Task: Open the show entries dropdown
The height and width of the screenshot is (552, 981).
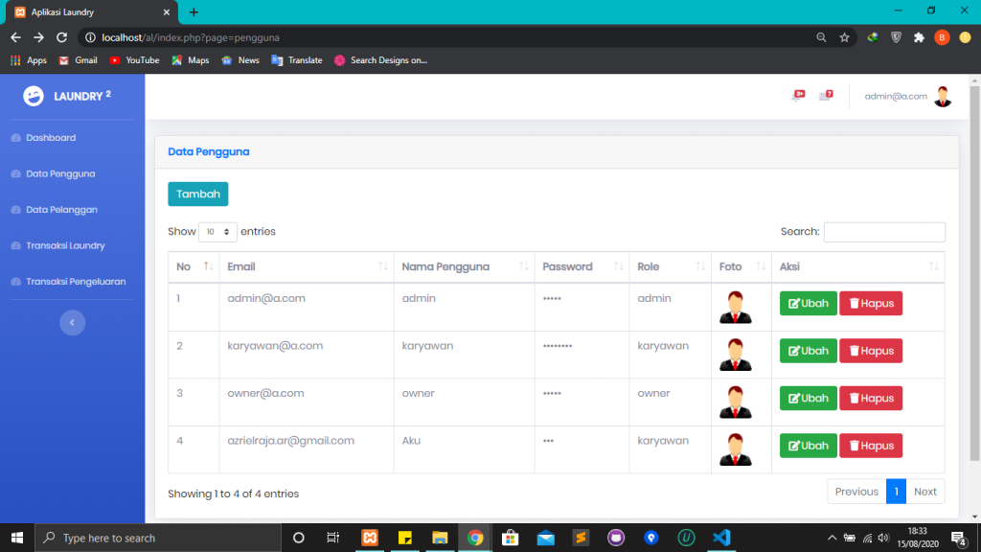Action: (x=217, y=232)
